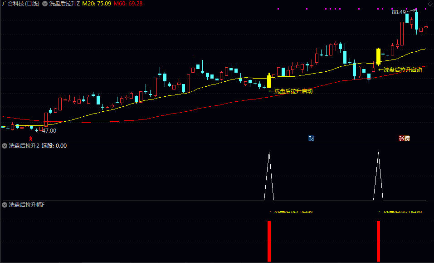This screenshot has width=434, height=263.
Task: Click the M60: 69.28 value
Action: click(x=128, y=4)
